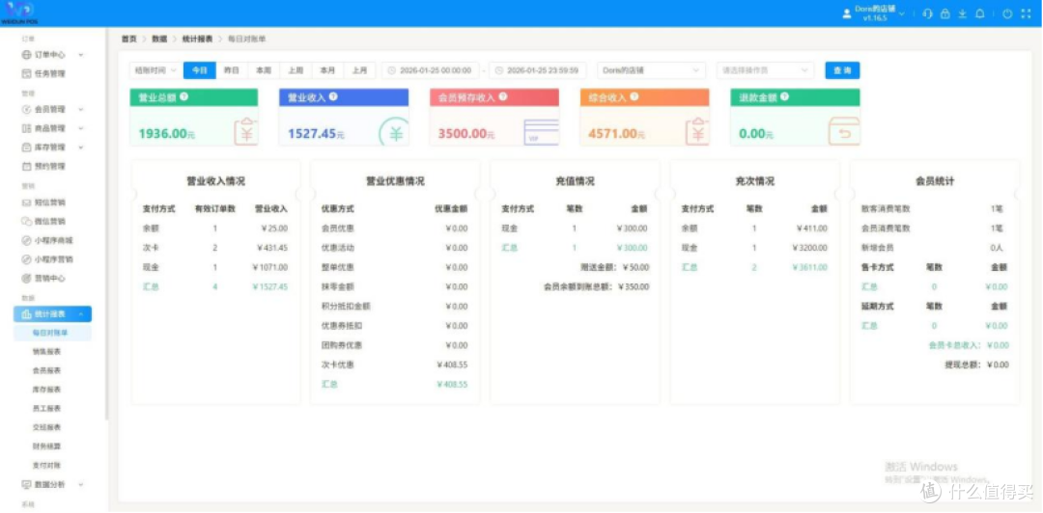Click 4571.00元 in 综合收入 card
Viewport: 1043px width, 513px height.
[616, 134]
